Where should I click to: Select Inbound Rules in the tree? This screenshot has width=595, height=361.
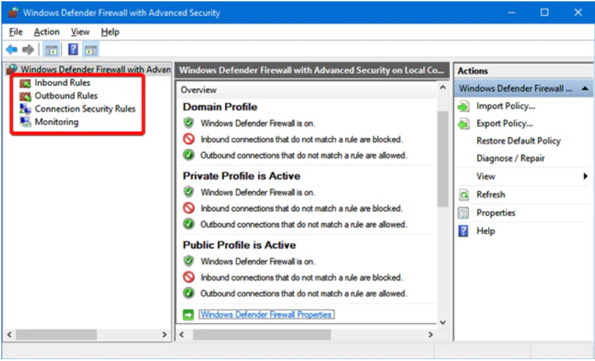click(62, 82)
